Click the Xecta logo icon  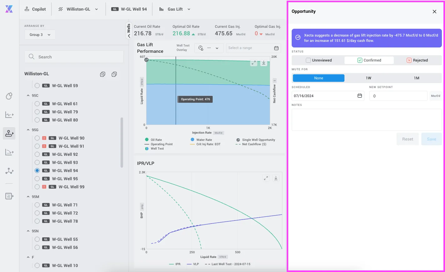(9, 9)
